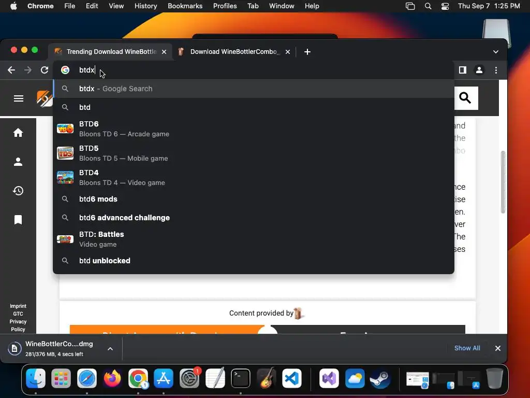Switch to Download WineBottlerCombo tab
530x398 pixels.
(233, 52)
